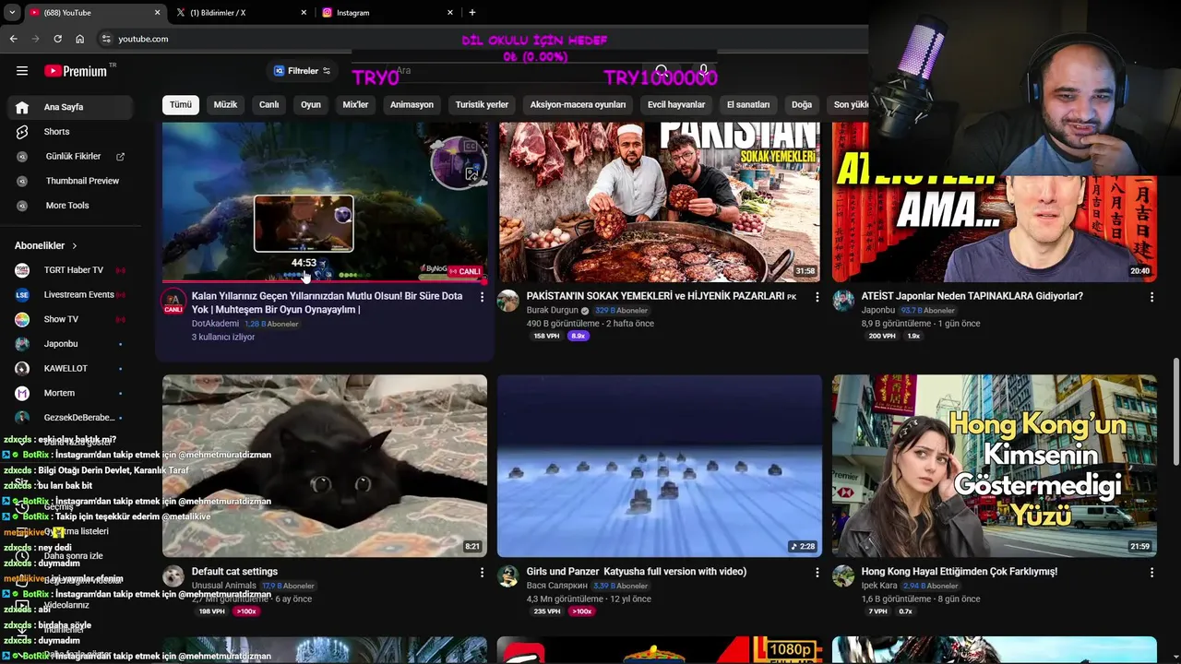Click the YouTube Premium logo
This screenshot has width=1181, height=664.
[76, 71]
